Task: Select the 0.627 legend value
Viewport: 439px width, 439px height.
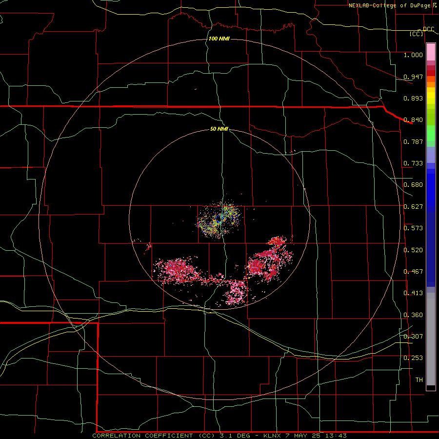Action: [x=413, y=207]
